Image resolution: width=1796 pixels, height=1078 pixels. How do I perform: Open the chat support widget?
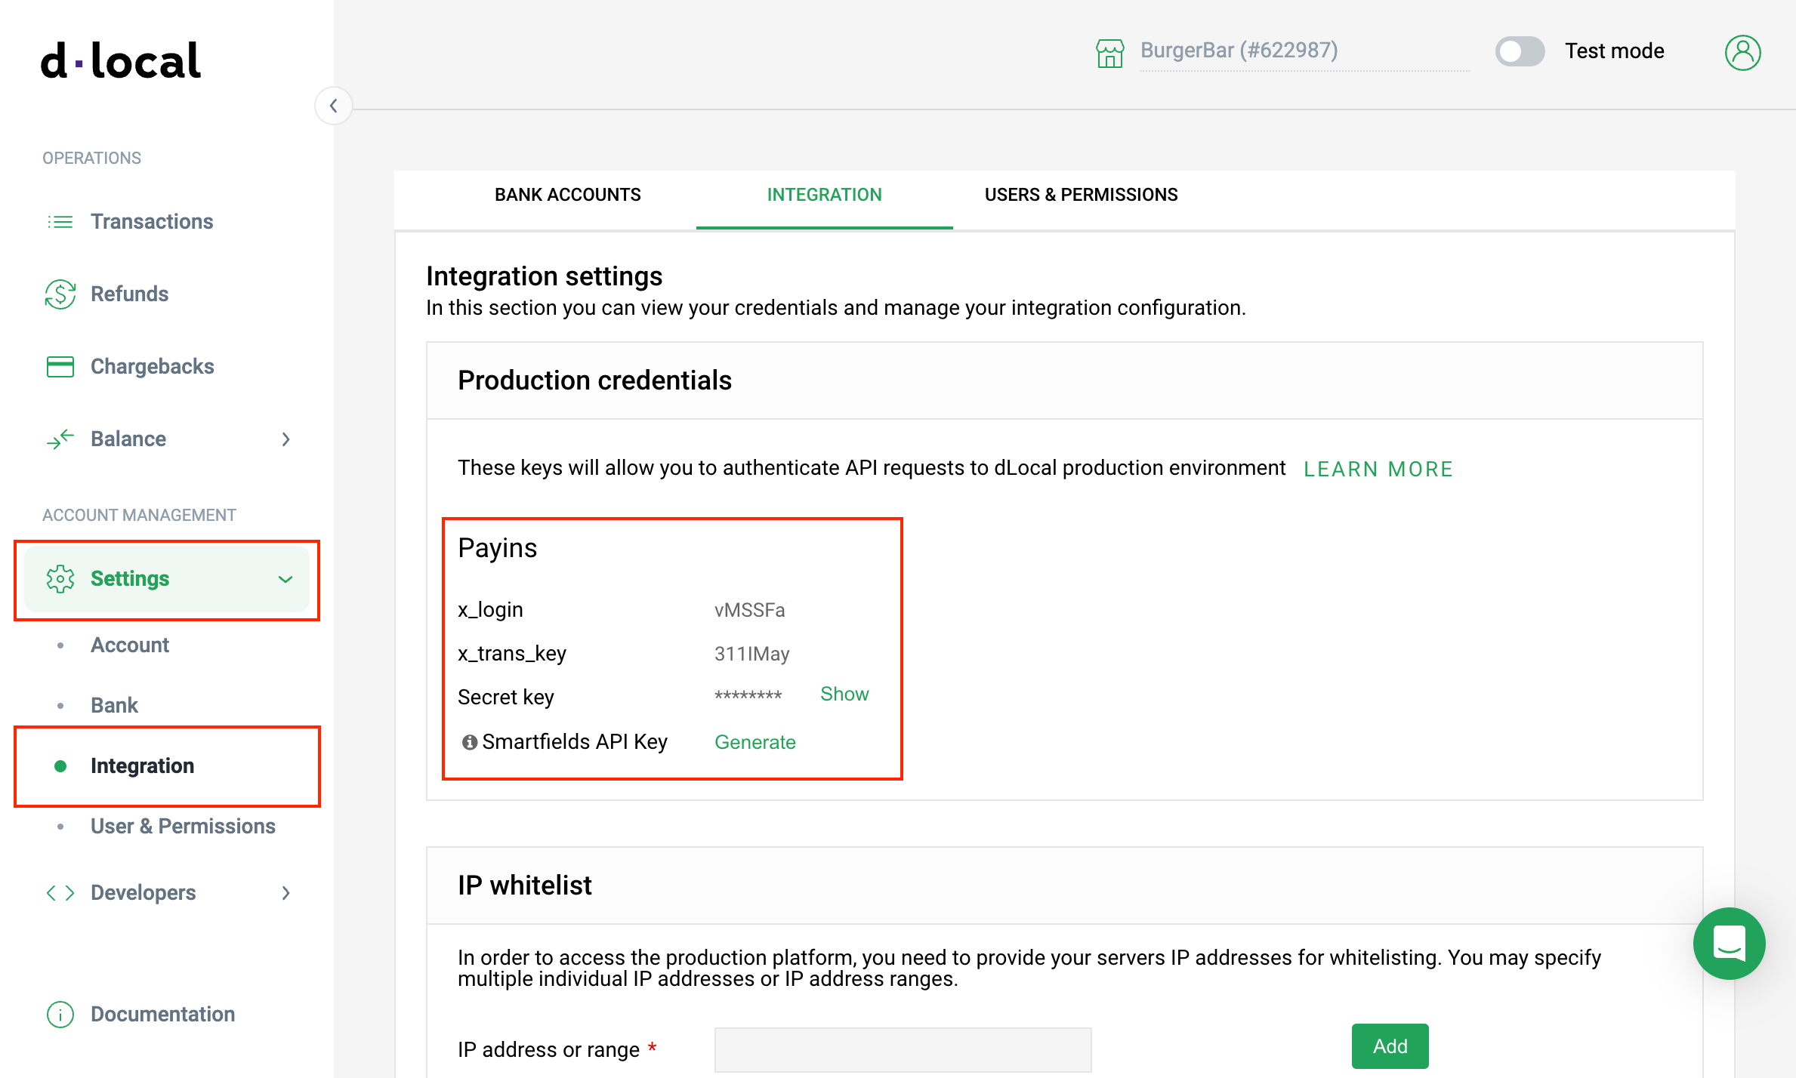click(x=1729, y=943)
